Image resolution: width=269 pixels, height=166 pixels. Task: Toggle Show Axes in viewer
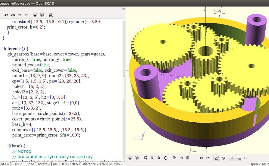tap(232, 158)
